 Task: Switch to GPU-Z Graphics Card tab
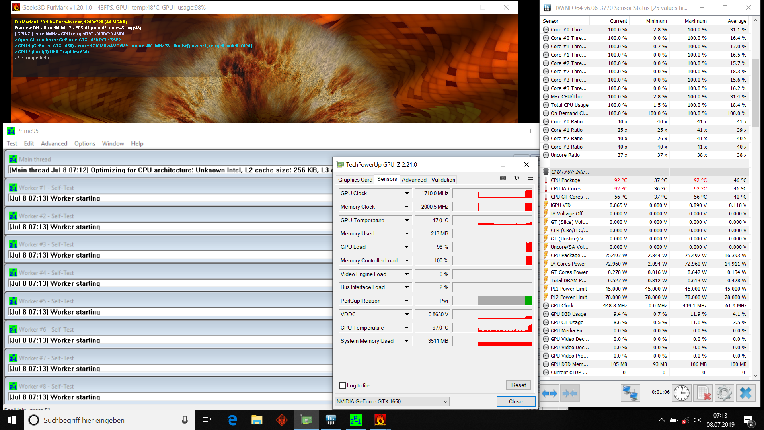355,180
